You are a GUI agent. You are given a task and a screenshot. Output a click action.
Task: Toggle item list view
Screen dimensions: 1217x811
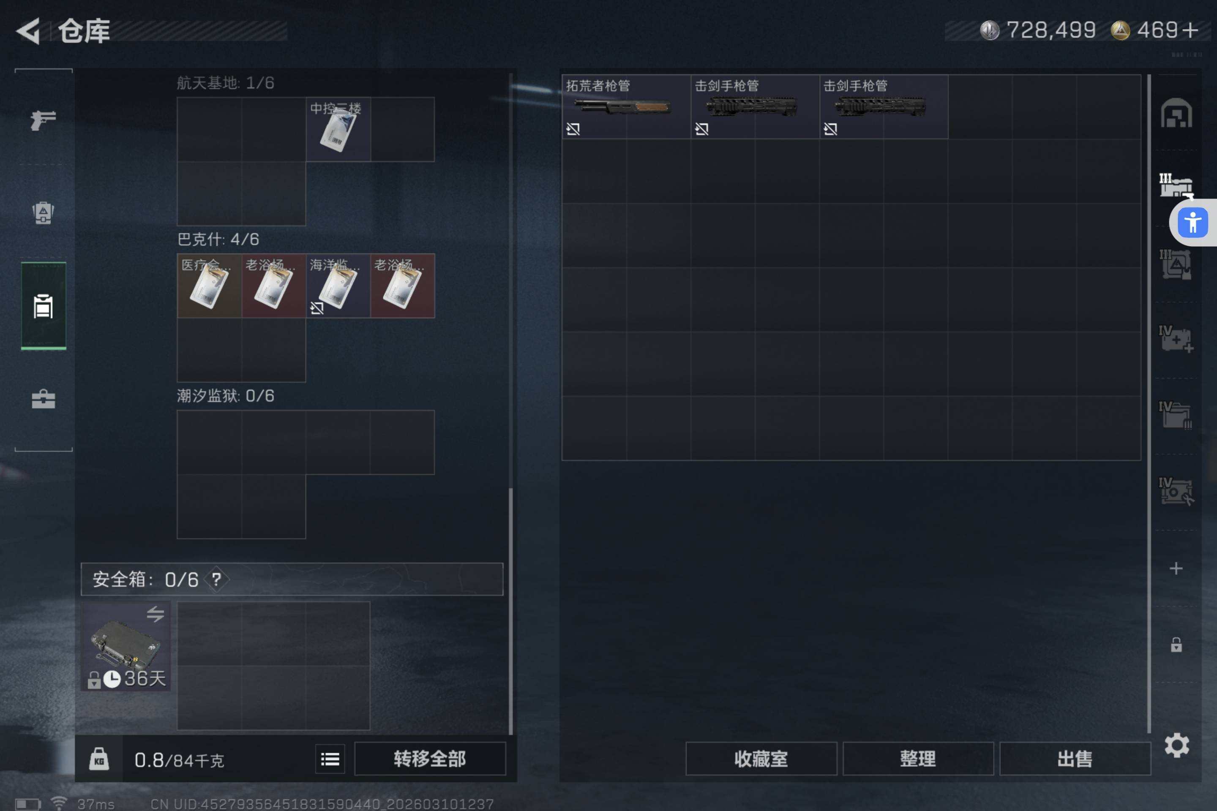click(330, 759)
